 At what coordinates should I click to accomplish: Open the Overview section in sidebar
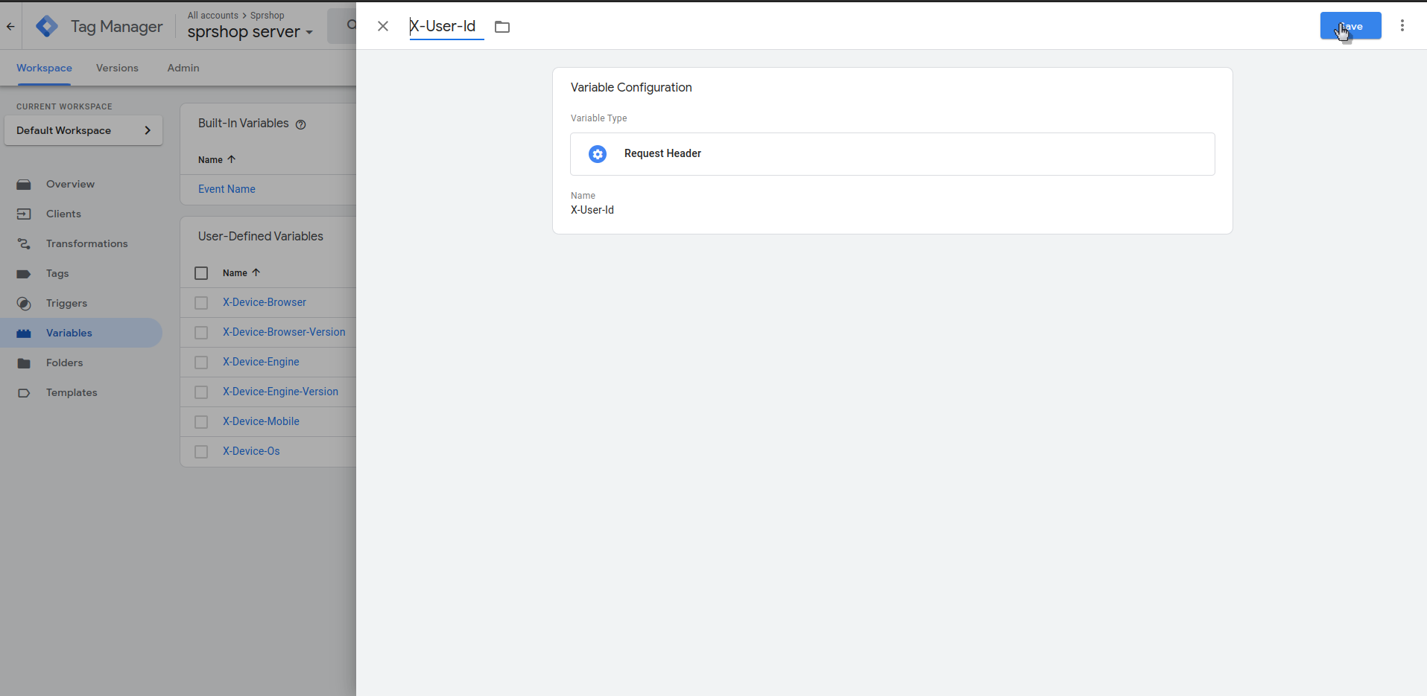pos(70,184)
